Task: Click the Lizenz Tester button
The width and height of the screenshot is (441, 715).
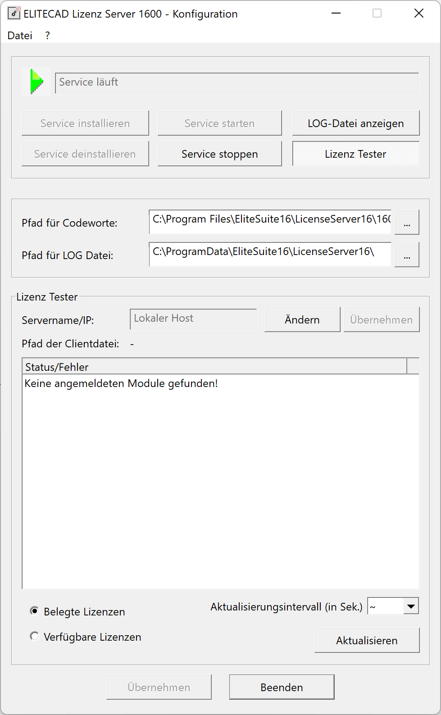Action: (356, 154)
